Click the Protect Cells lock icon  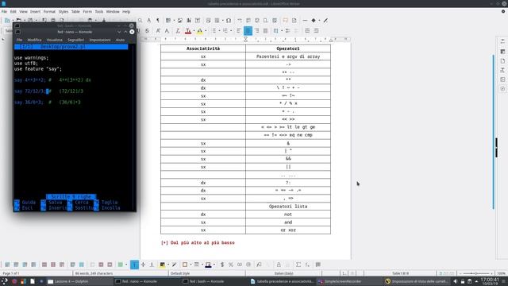coord(279,265)
